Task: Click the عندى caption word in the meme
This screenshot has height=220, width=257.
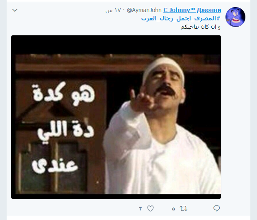Action: [55, 165]
